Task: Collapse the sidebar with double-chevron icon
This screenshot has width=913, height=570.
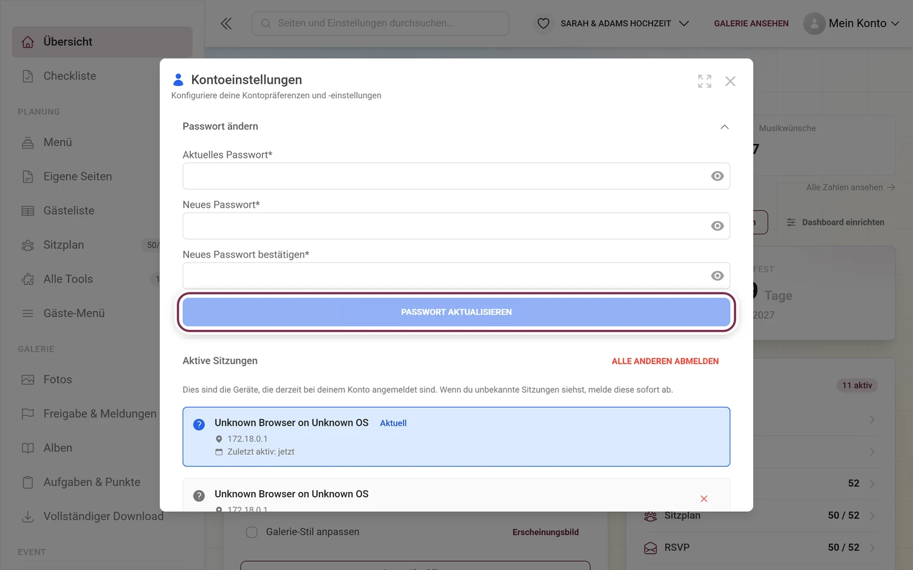Action: 226,23
